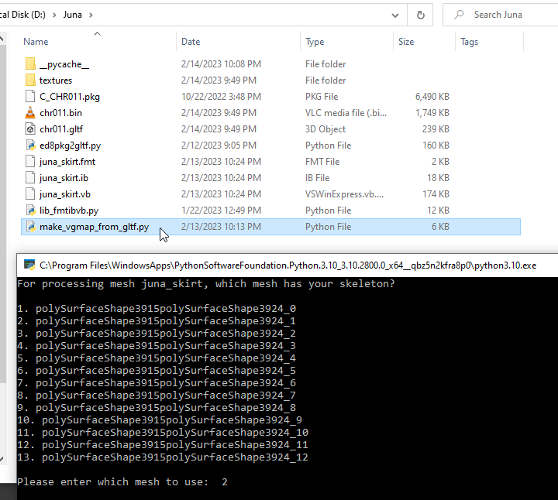Image resolution: width=558 pixels, height=500 pixels.
Task: Click the C_CHR011.pkg file icon
Action: (x=30, y=97)
